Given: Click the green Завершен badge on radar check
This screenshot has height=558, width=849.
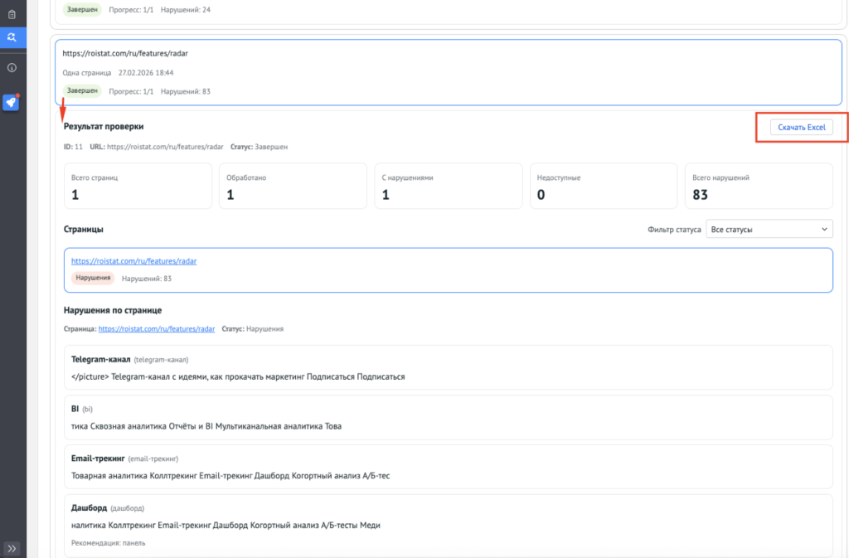Looking at the screenshot, I should [x=81, y=90].
